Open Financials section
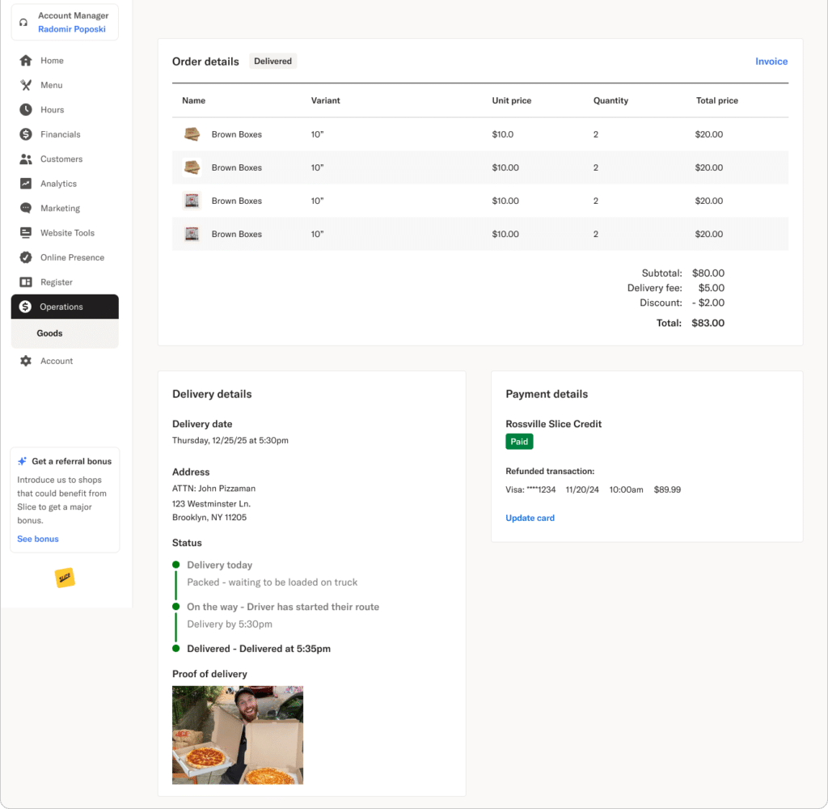The image size is (828, 809). (60, 134)
